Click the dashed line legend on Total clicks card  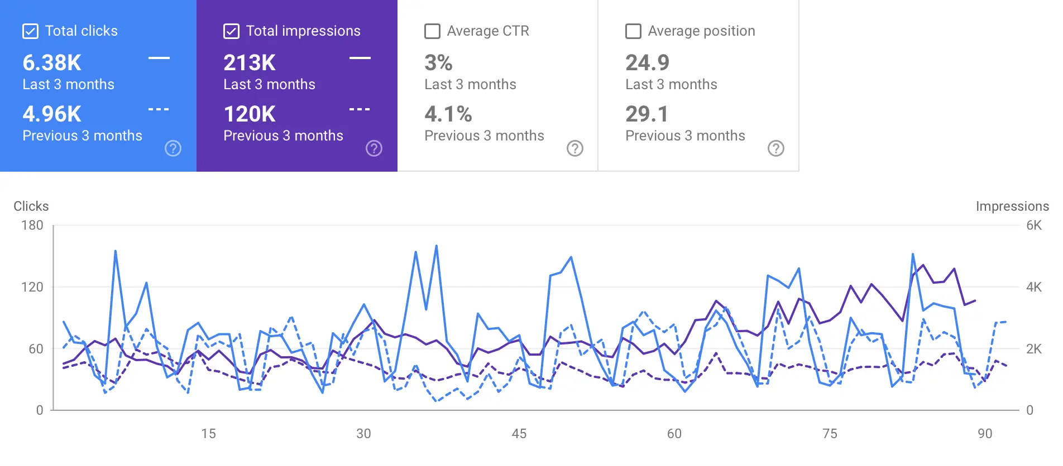[158, 109]
